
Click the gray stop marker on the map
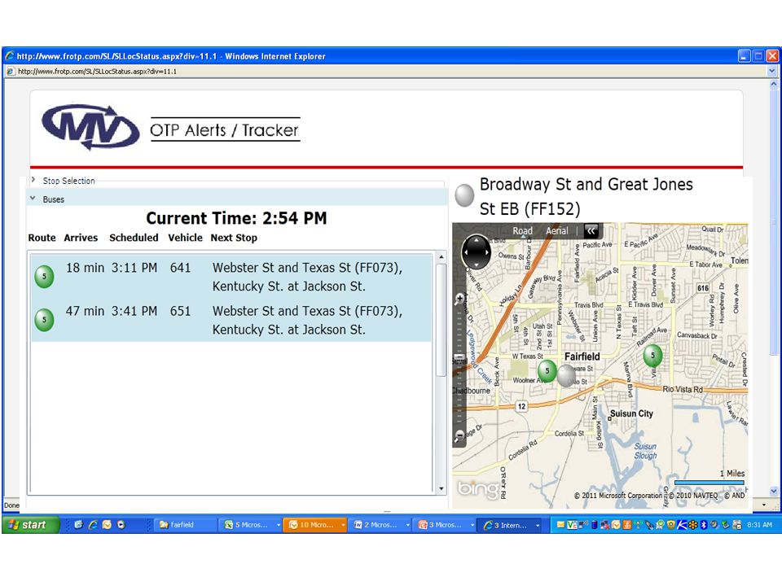[566, 376]
